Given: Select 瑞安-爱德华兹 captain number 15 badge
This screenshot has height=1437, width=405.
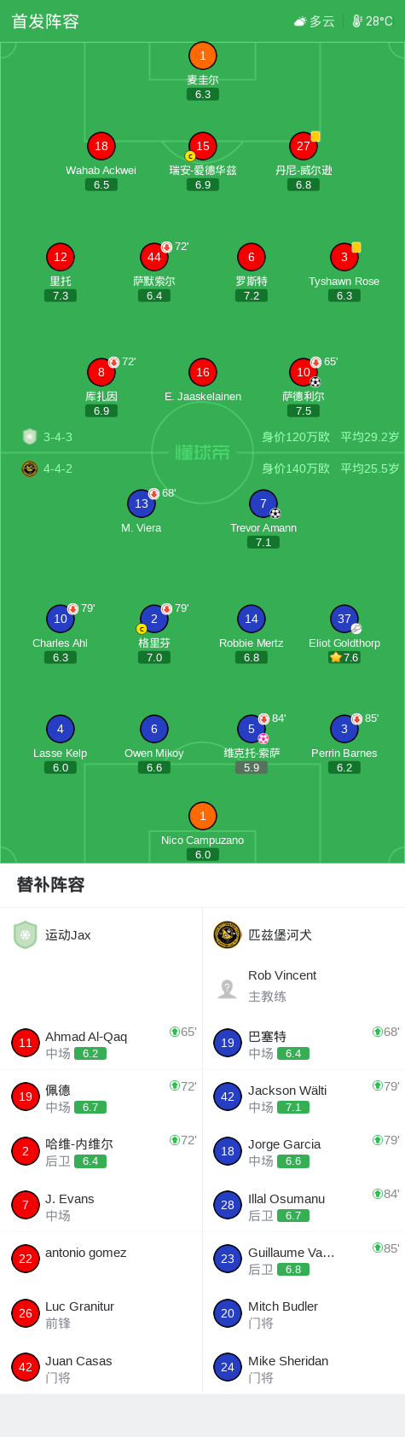Looking at the screenshot, I should click(x=202, y=146).
